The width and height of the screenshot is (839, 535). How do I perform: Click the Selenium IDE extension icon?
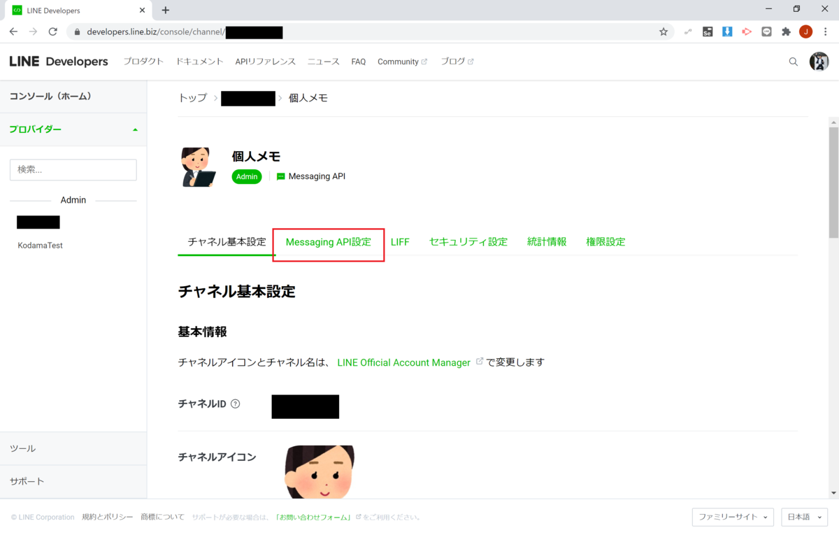tap(708, 31)
